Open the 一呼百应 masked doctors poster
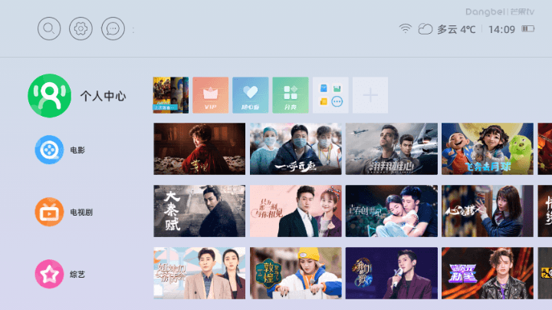This screenshot has height=310, width=552. [296, 149]
